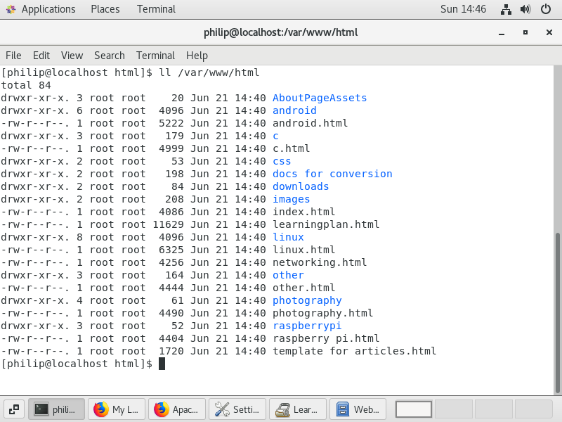Open the Edit menu

pos(41,56)
